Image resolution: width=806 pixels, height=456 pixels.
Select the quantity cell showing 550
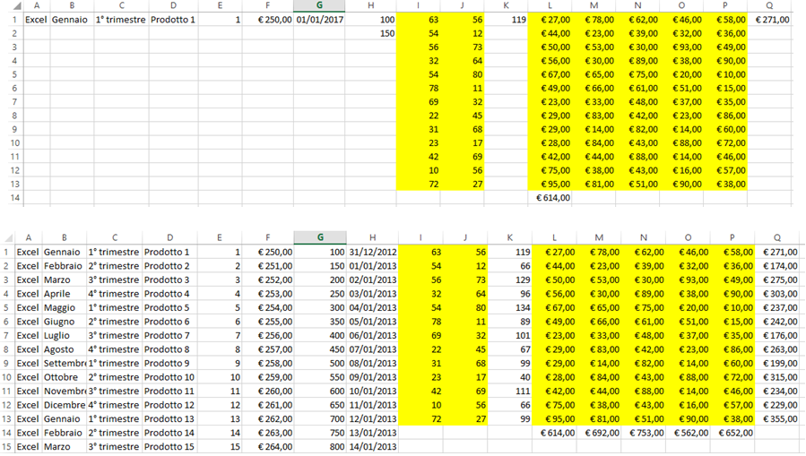pos(320,377)
